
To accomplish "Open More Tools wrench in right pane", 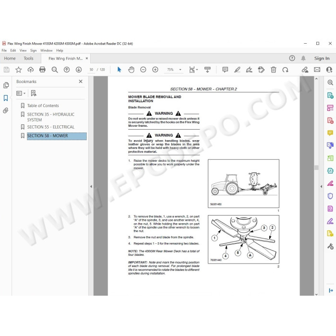I will click(330, 246).
